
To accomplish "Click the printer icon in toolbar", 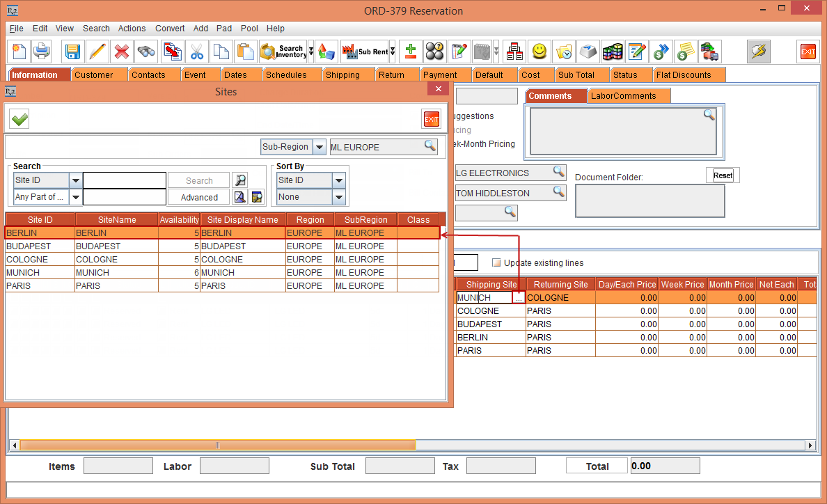I will tap(42, 52).
